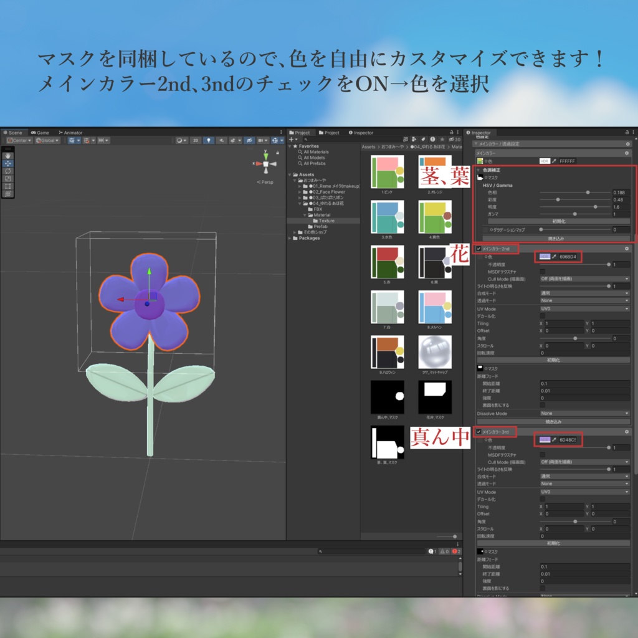This screenshot has width=638, height=638.
Task: Click the scene gizmo lock icon
Action: [277, 153]
